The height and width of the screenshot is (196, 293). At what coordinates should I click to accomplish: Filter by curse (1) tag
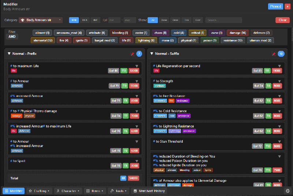coord(217,33)
